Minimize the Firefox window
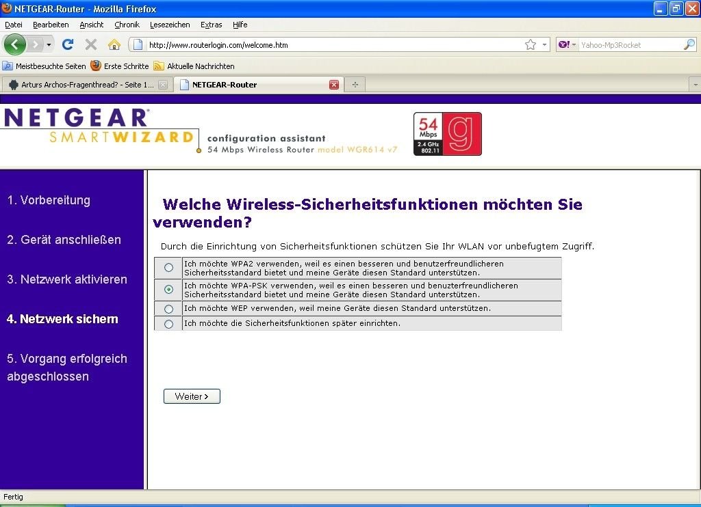The width and height of the screenshot is (701, 507). click(x=660, y=8)
